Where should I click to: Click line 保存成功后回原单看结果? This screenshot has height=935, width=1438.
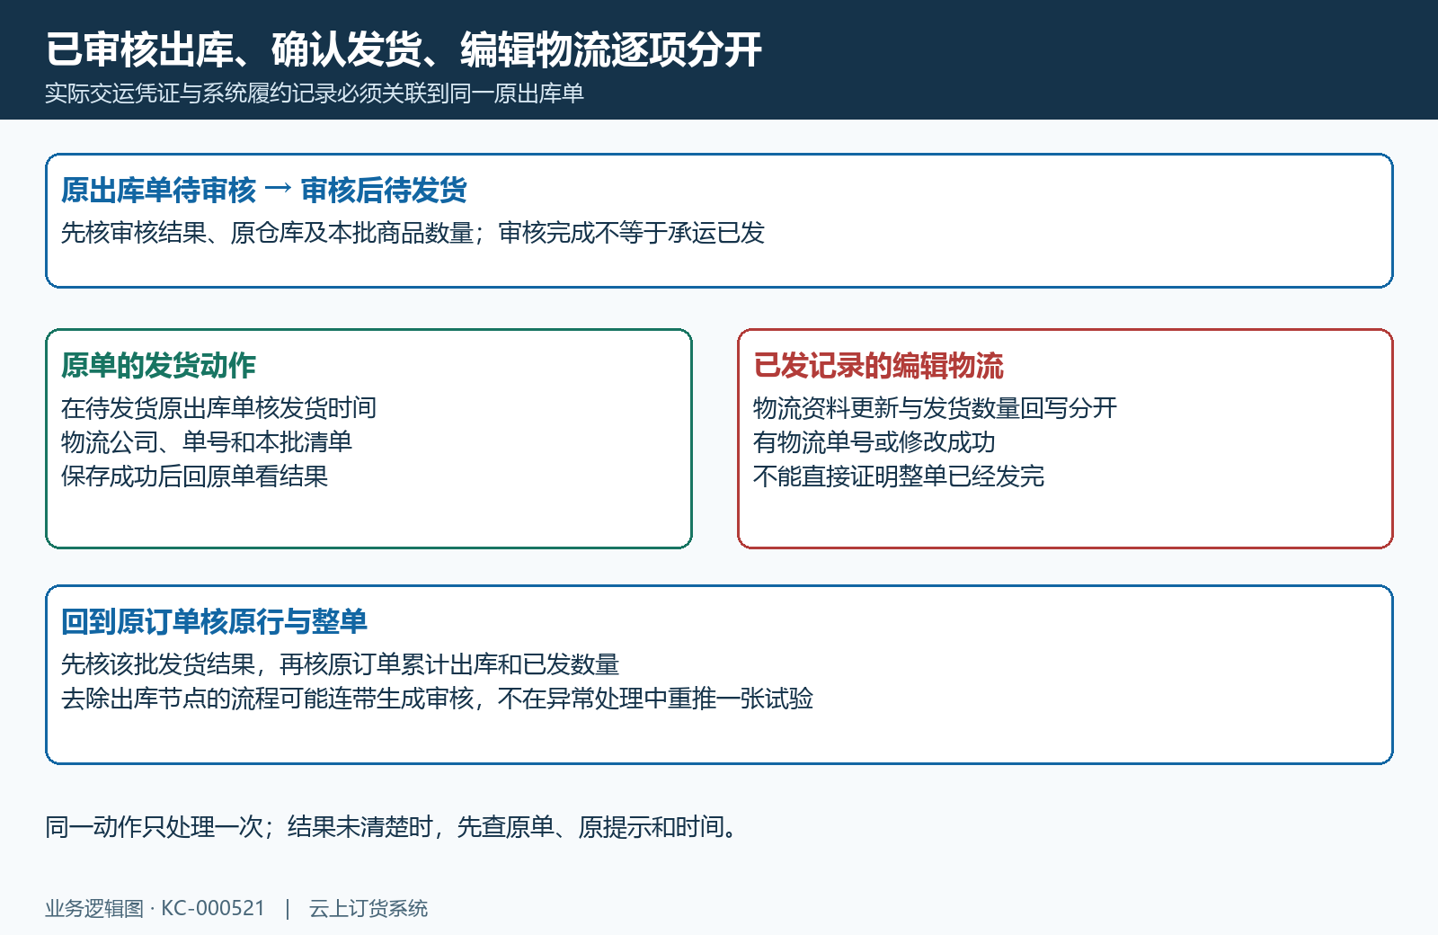point(194,476)
